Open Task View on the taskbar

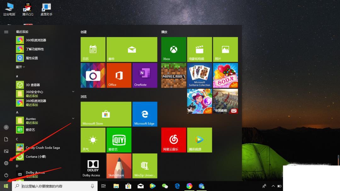(x=104, y=186)
